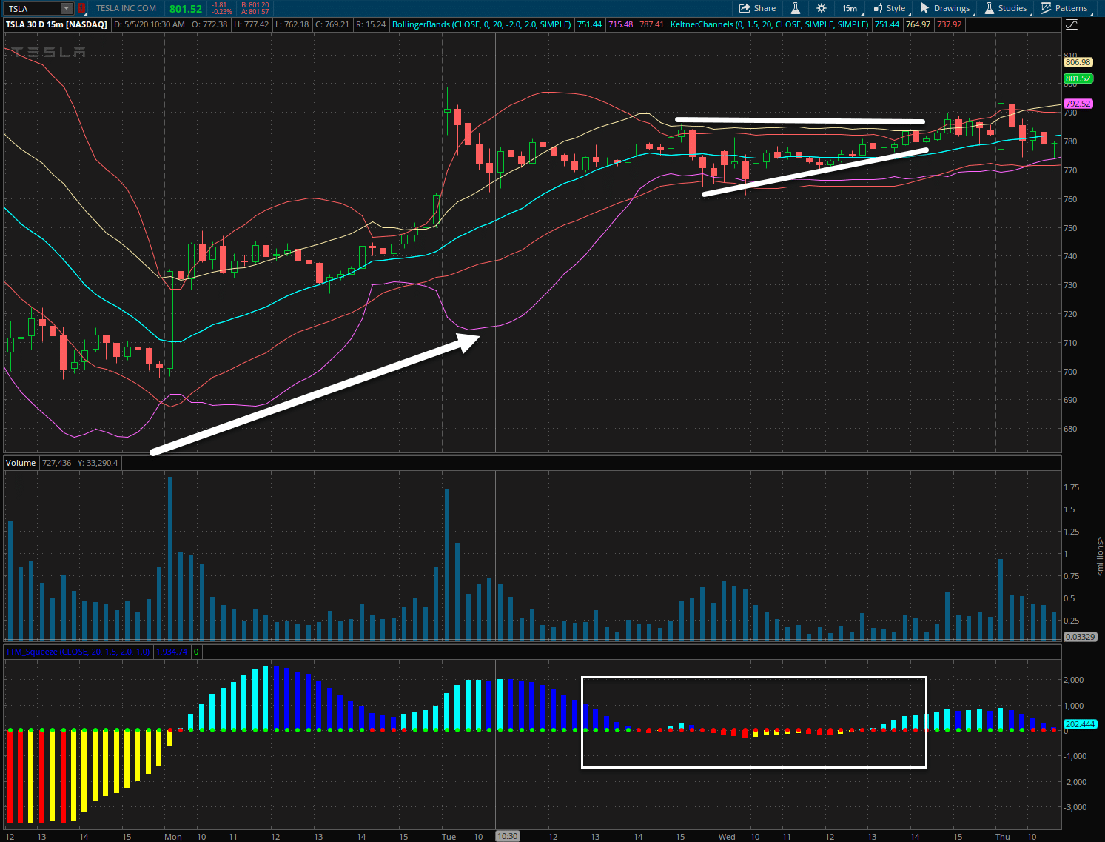Image resolution: width=1105 pixels, height=842 pixels.
Task: Click the 10:30 time marker on axis
Action: pyautogui.click(x=508, y=836)
